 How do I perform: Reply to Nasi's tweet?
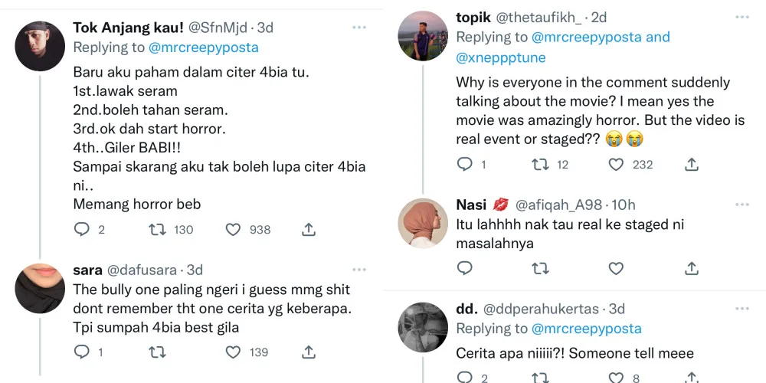point(465,268)
